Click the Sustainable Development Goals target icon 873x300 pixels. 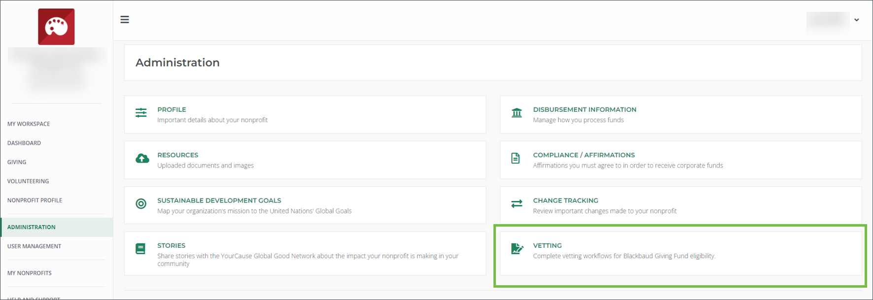click(141, 204)
